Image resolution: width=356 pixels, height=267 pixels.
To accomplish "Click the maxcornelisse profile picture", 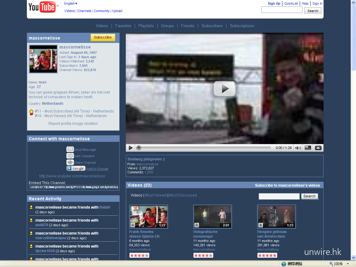I will (43, 59).
